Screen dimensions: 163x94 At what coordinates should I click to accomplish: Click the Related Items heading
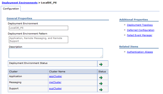click(x=129, y=47)
